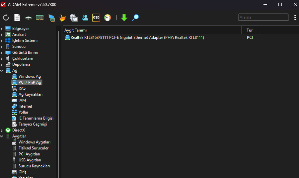Image resolution: width=299 pixels, height=178 pixels.
Task: Expand the İşletim Sistemi node
Action: pyautogui.click(x=2, y=41)
